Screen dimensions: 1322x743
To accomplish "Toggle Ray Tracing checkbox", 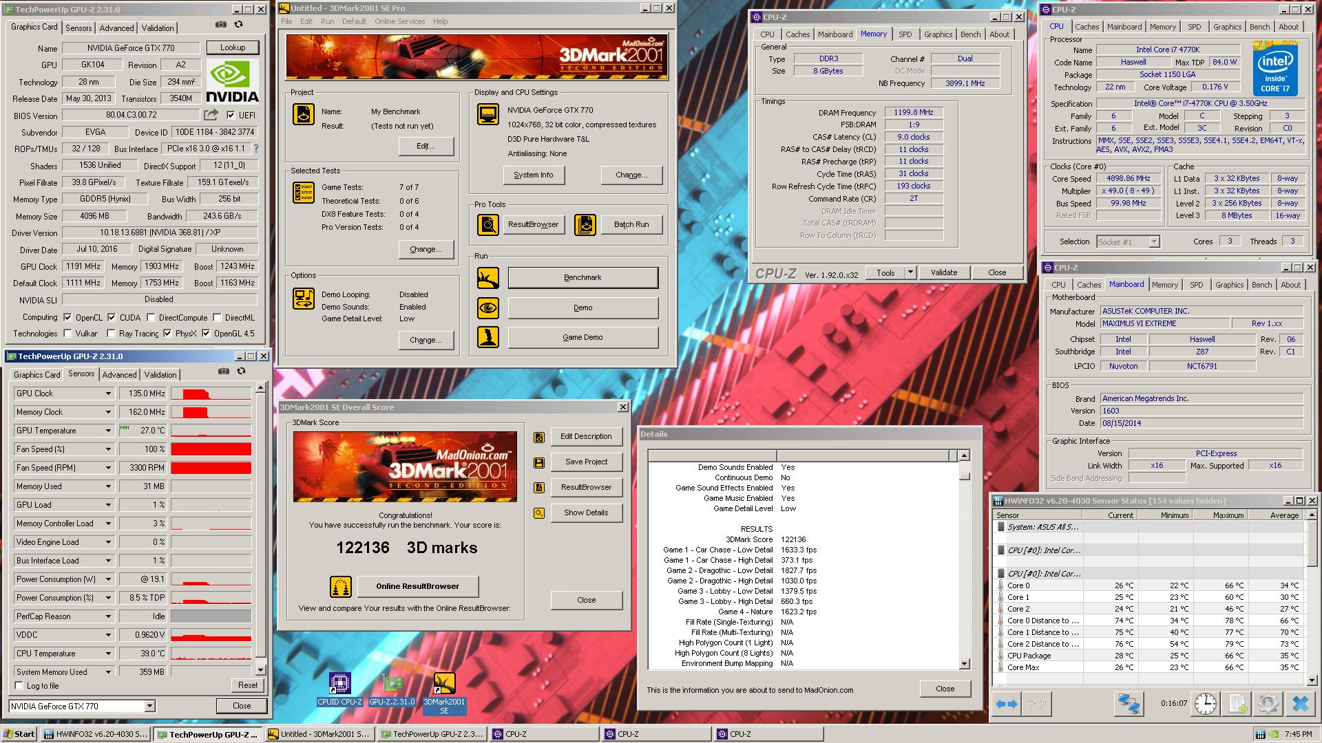I will click(x=112, y=333).
